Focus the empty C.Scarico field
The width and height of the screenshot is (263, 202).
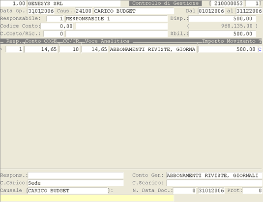(214, 183)
